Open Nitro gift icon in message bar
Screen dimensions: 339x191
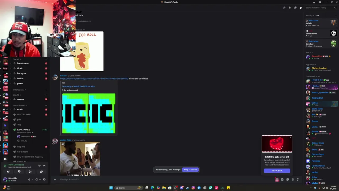(277, 180)
